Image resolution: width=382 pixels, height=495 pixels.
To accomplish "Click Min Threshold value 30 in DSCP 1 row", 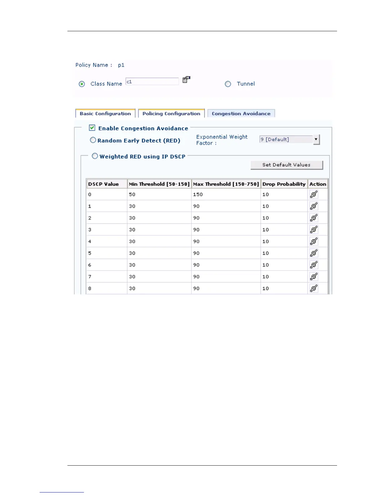I will pos(132,206).
